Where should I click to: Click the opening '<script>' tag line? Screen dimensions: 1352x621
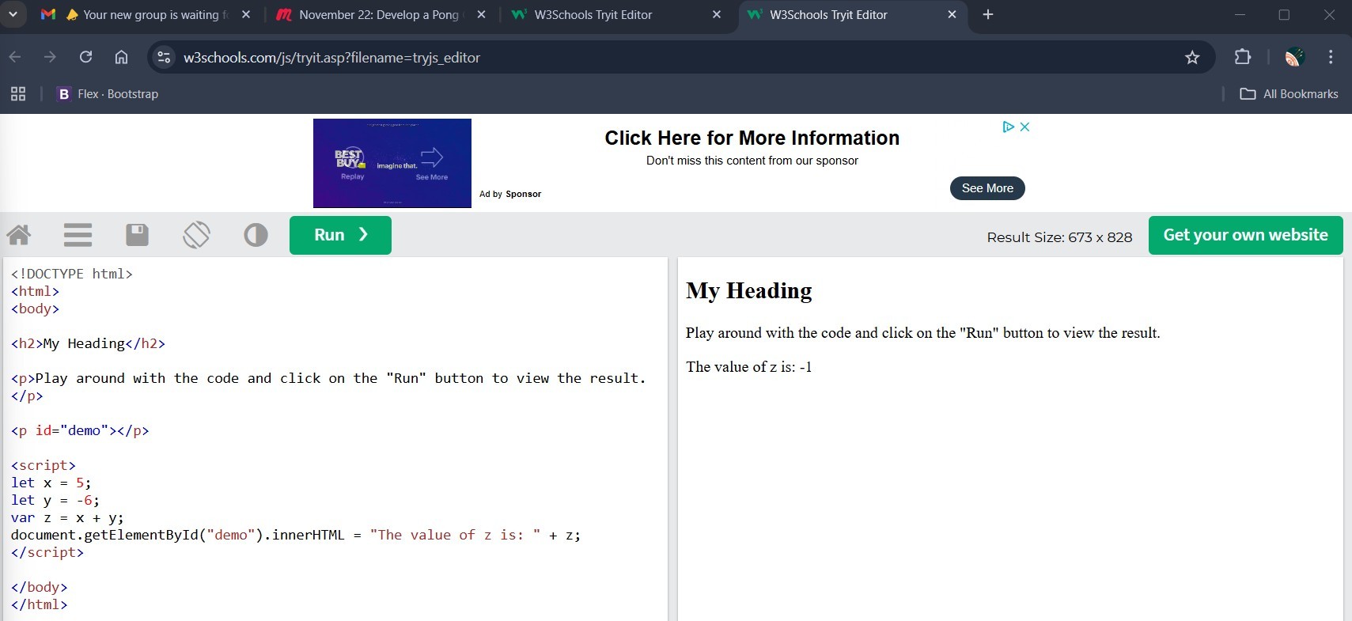tap(44, 465)
